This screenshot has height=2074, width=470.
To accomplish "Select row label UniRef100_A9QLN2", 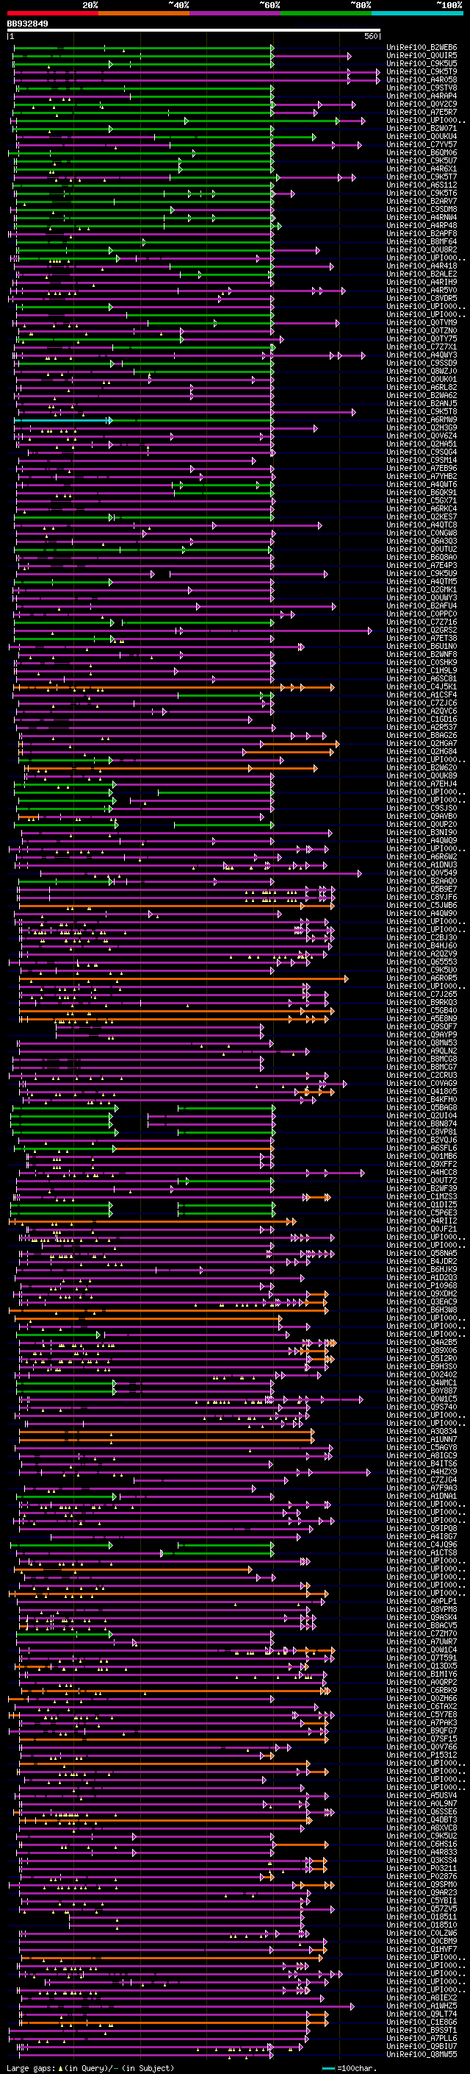I will click(422, 1051).
